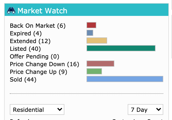Expand the 7 Day time range dropdown
Viewport: 172px width, 120px height.
coord(145,109)
